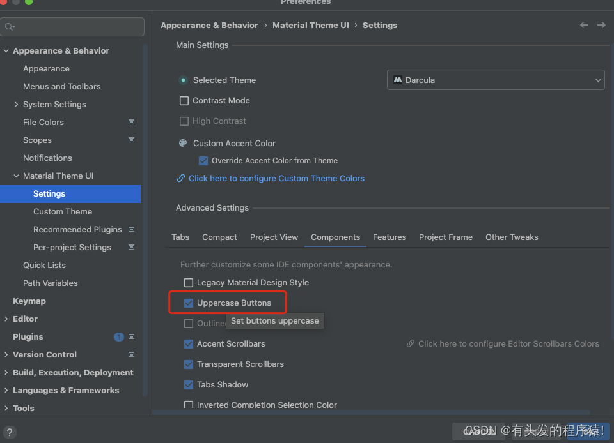Click configure Custom Theme Colors link
The height and width of the screenshot is (443, 614).
click(x=276, y=179)
